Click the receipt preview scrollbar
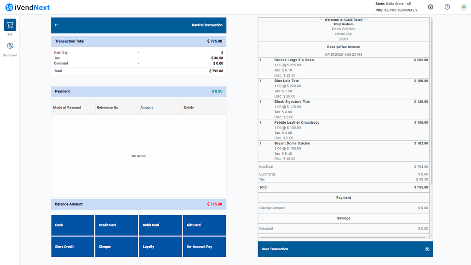471x265 pixels. click(431, 101)
